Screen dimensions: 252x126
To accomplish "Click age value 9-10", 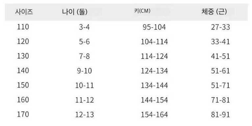I will click(x=84, y=71).
